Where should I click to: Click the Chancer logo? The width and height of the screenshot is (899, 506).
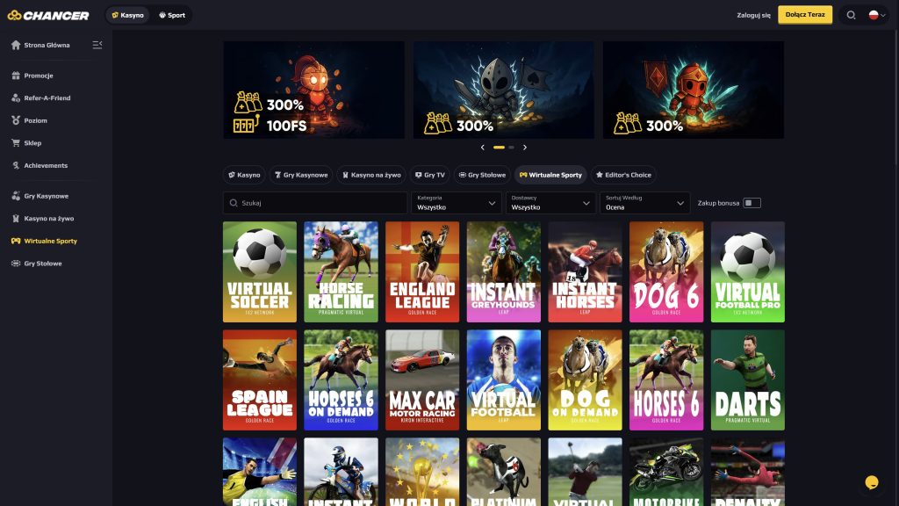point(48,15)
